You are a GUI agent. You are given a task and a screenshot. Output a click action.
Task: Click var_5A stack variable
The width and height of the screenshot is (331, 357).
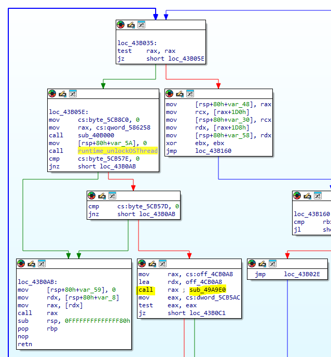121,143
